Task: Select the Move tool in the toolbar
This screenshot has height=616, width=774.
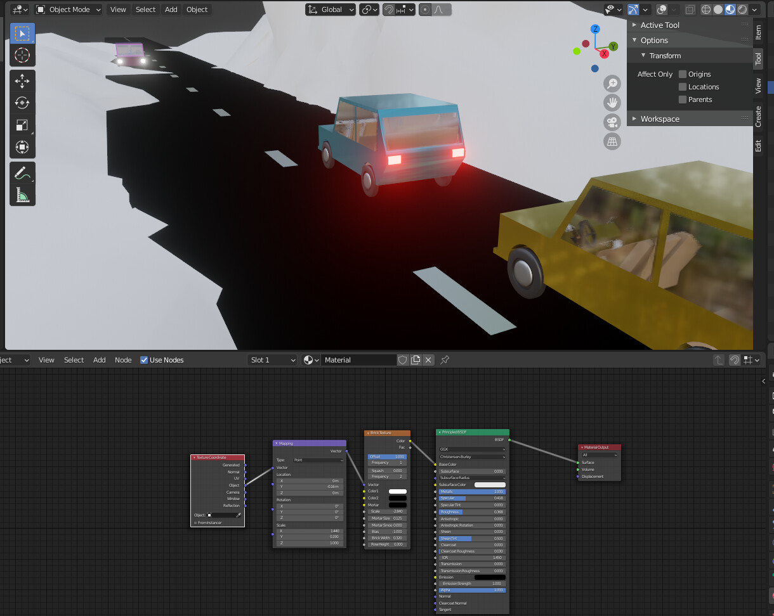Action: point(22,80)
